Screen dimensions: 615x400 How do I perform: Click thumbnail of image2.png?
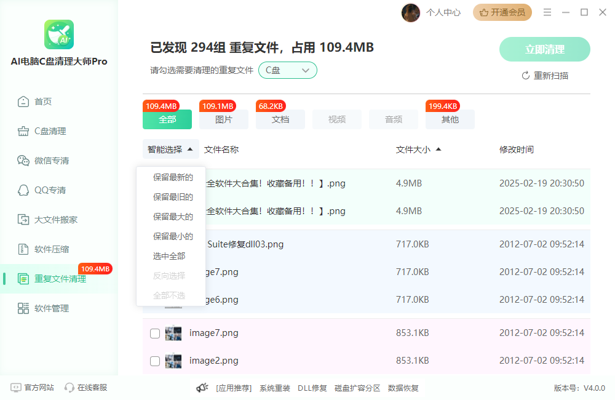pos(173,361)
